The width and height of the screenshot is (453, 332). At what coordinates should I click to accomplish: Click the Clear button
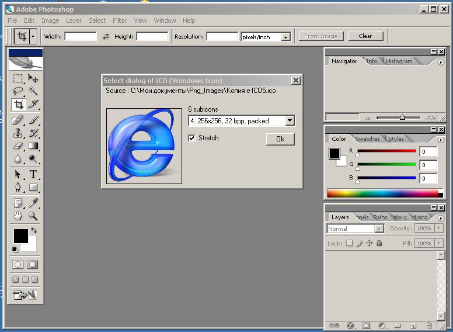pos(365,36)
